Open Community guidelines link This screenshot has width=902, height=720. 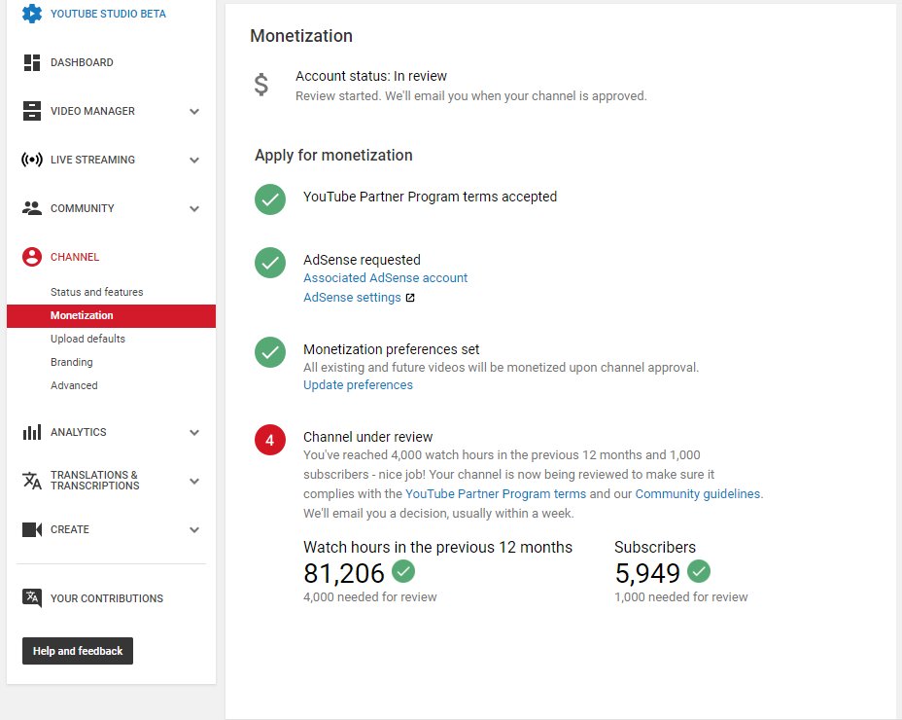697,493
